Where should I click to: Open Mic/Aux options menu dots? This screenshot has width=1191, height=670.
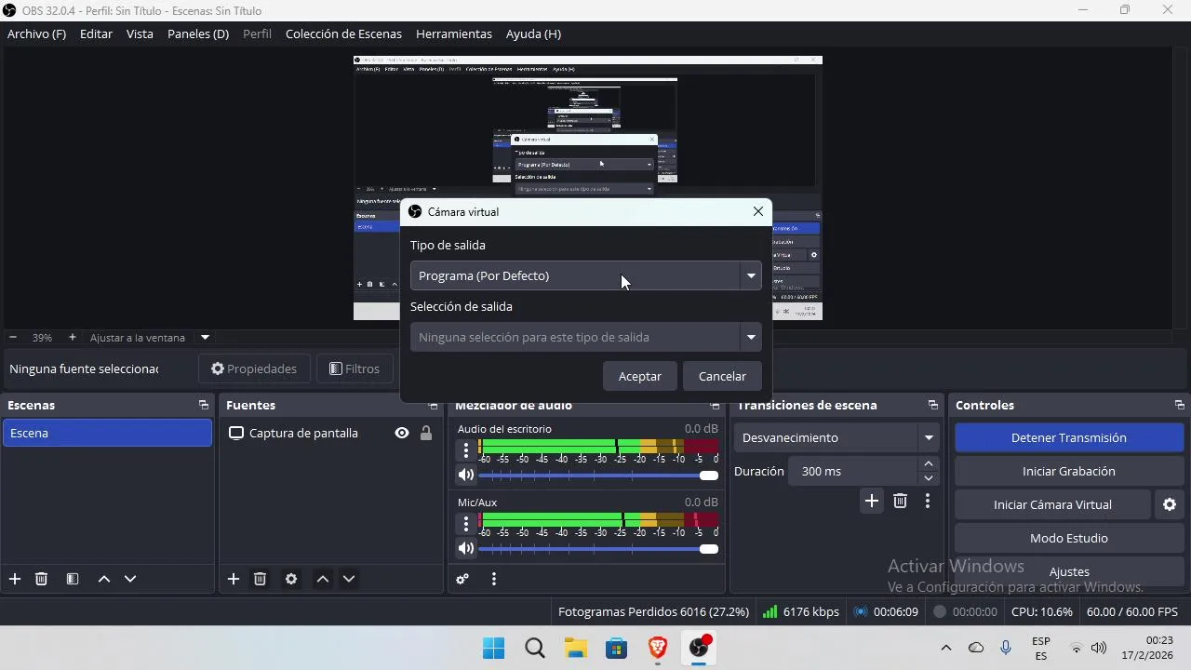pos(466,524)
